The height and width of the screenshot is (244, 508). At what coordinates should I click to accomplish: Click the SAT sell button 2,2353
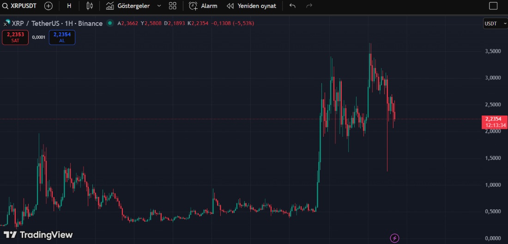click(15, 37)
